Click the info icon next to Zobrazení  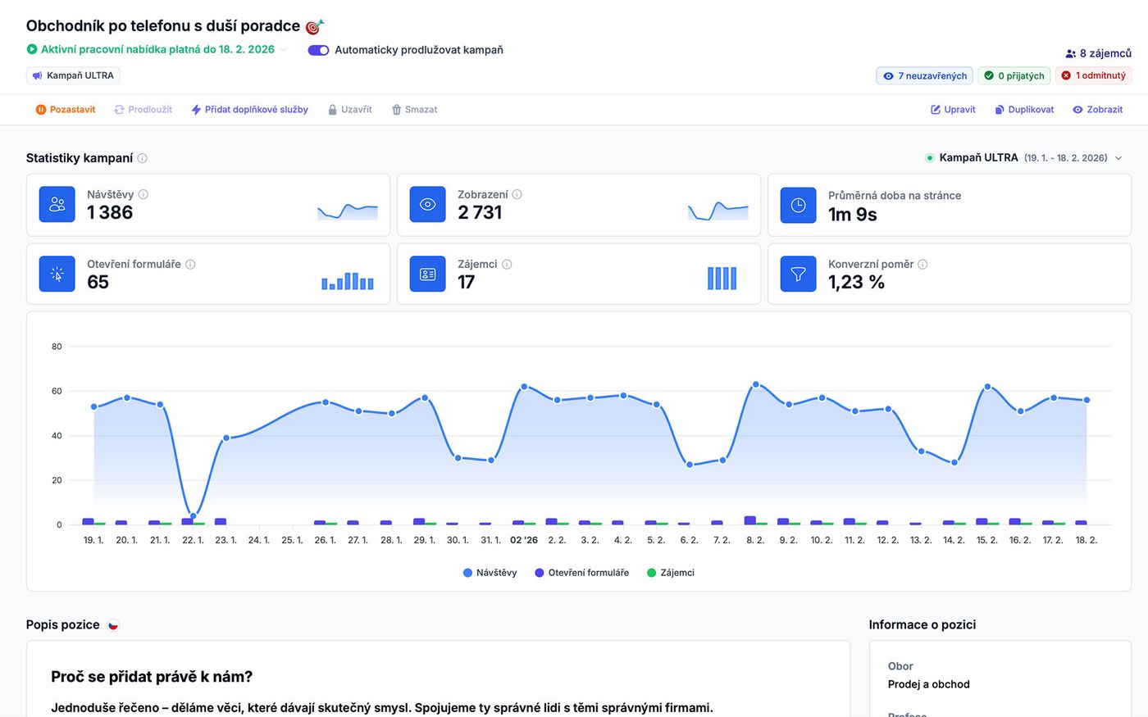517,195
